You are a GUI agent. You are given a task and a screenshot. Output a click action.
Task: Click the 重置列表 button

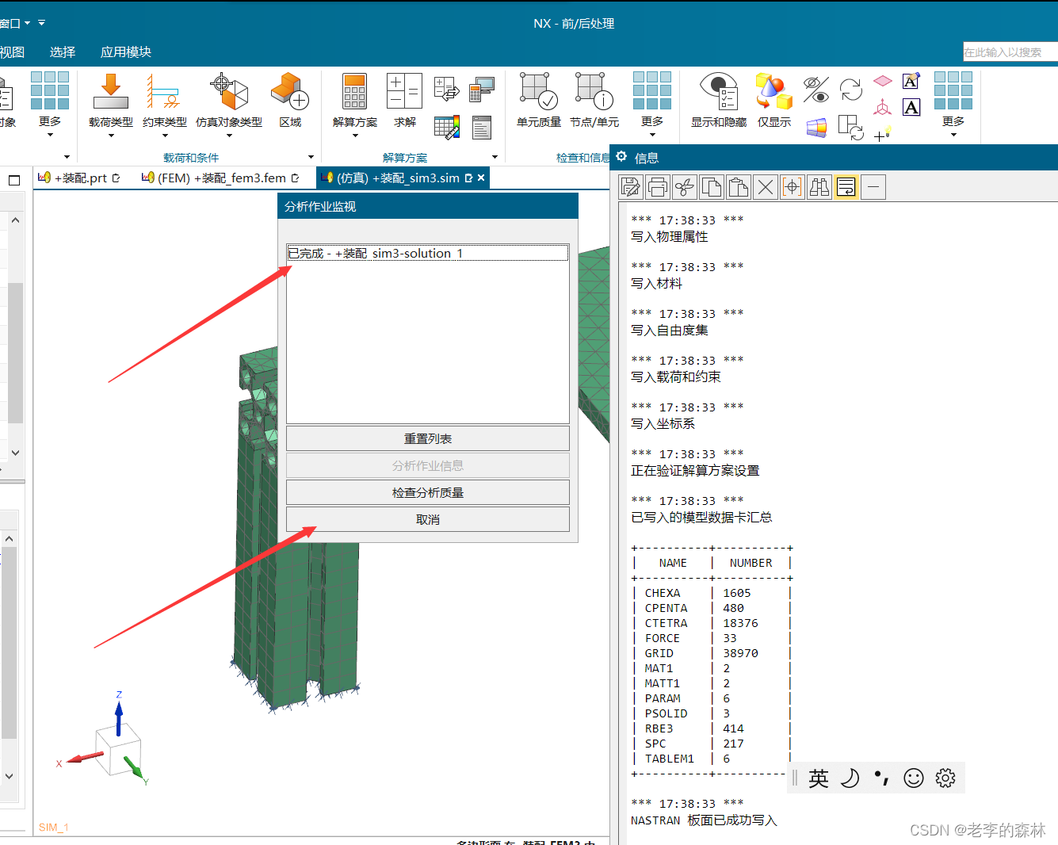[x=428, y=438]
